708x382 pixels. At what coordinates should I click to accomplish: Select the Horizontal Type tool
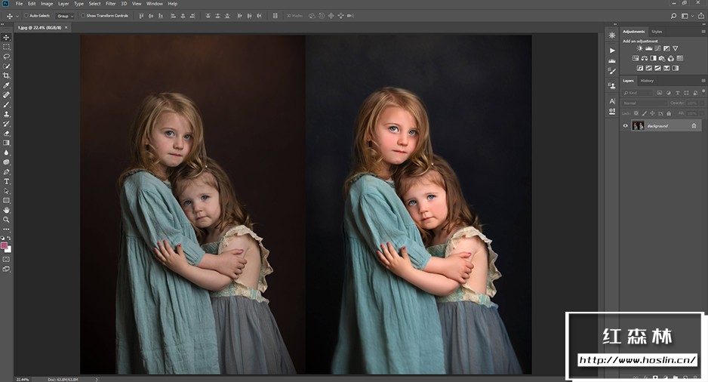coord(6,181)
